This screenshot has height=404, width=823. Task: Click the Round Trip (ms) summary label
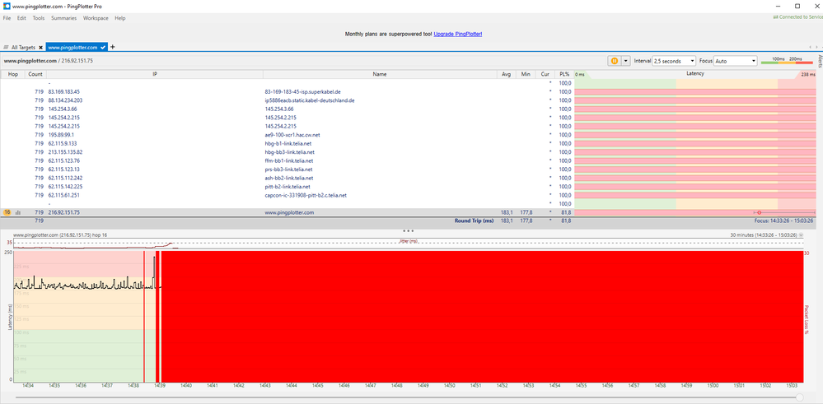[474, 221]
